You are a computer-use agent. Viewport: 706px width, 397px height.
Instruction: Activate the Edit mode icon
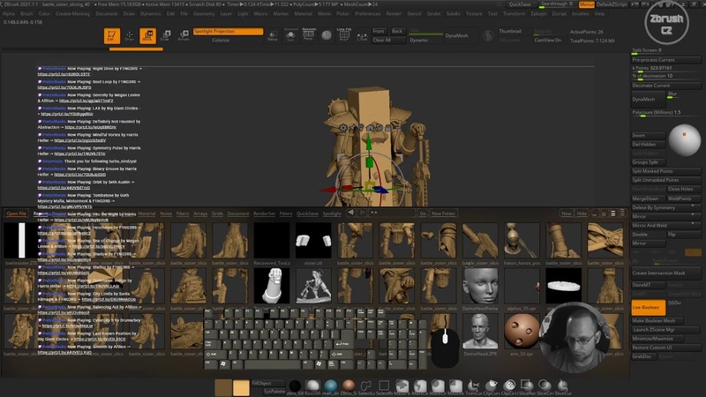(110, 36)
